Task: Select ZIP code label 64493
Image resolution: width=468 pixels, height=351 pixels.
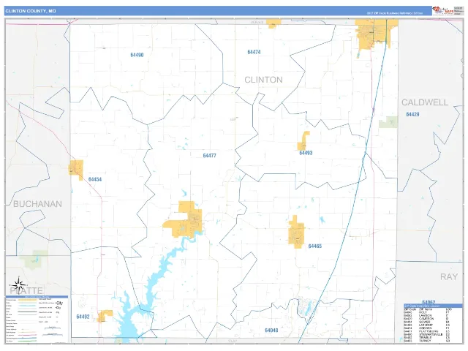Action: tap(306, 153)
